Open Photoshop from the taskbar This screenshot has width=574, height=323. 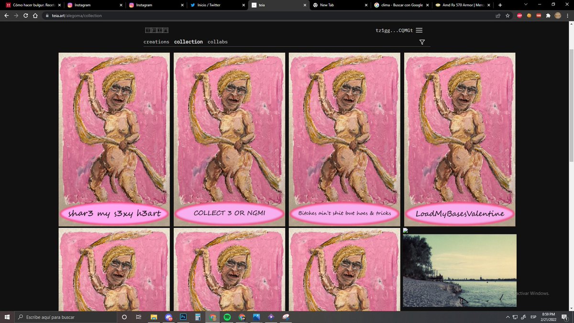click(x=183, y=317)
